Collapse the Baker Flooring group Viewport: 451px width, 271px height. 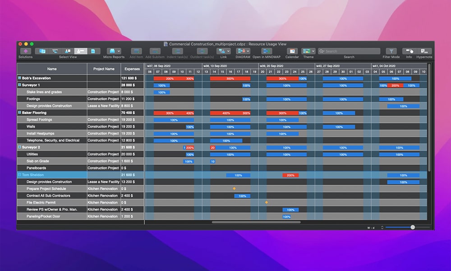(19, 112)
